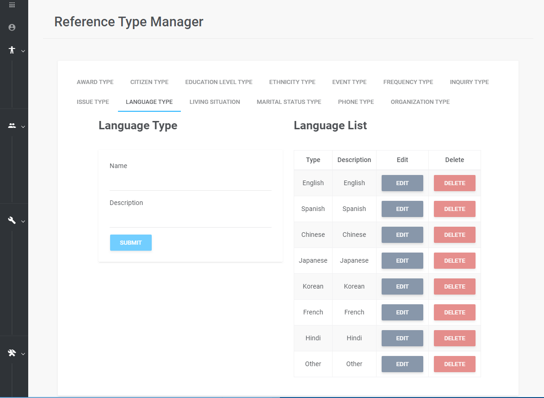Go to the Organization Type tab

420,102
